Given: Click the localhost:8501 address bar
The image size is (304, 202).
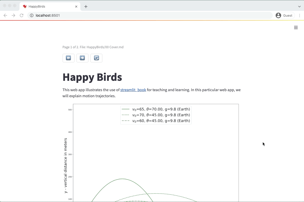Looking at the screenshot, I should [x=152, y=15].
